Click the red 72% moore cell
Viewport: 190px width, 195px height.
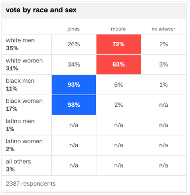click(x=119, y=44)
